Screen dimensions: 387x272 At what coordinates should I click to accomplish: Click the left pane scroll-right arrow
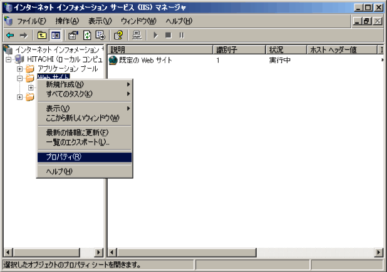(x=99, y=252)
